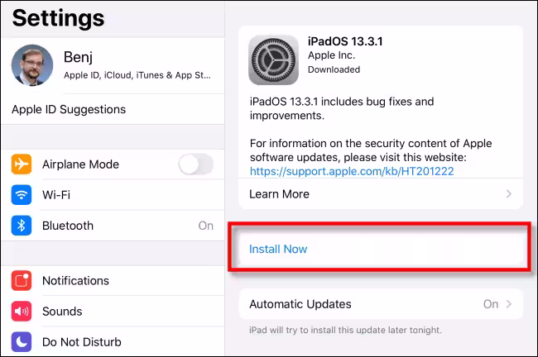The height and width of the screenshot is (357, 538).
Task: Tap the orange Airplane Mode icon
Action: click(x=22, y=164)
